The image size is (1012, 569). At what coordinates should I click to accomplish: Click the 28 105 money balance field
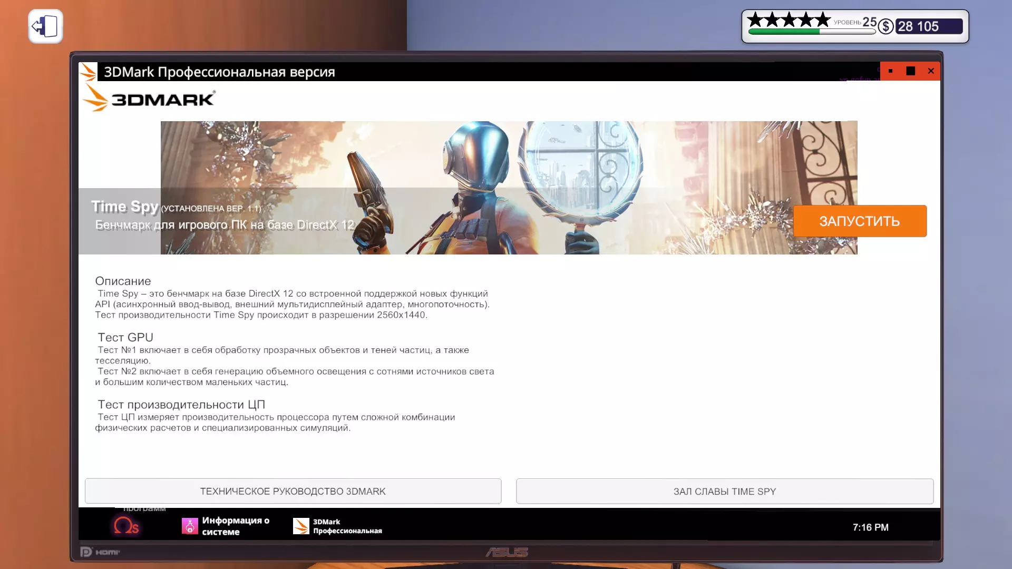click(x=929, y=26)
